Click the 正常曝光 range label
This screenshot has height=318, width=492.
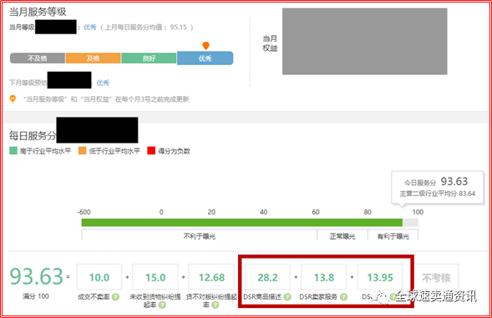pos(342,236)
